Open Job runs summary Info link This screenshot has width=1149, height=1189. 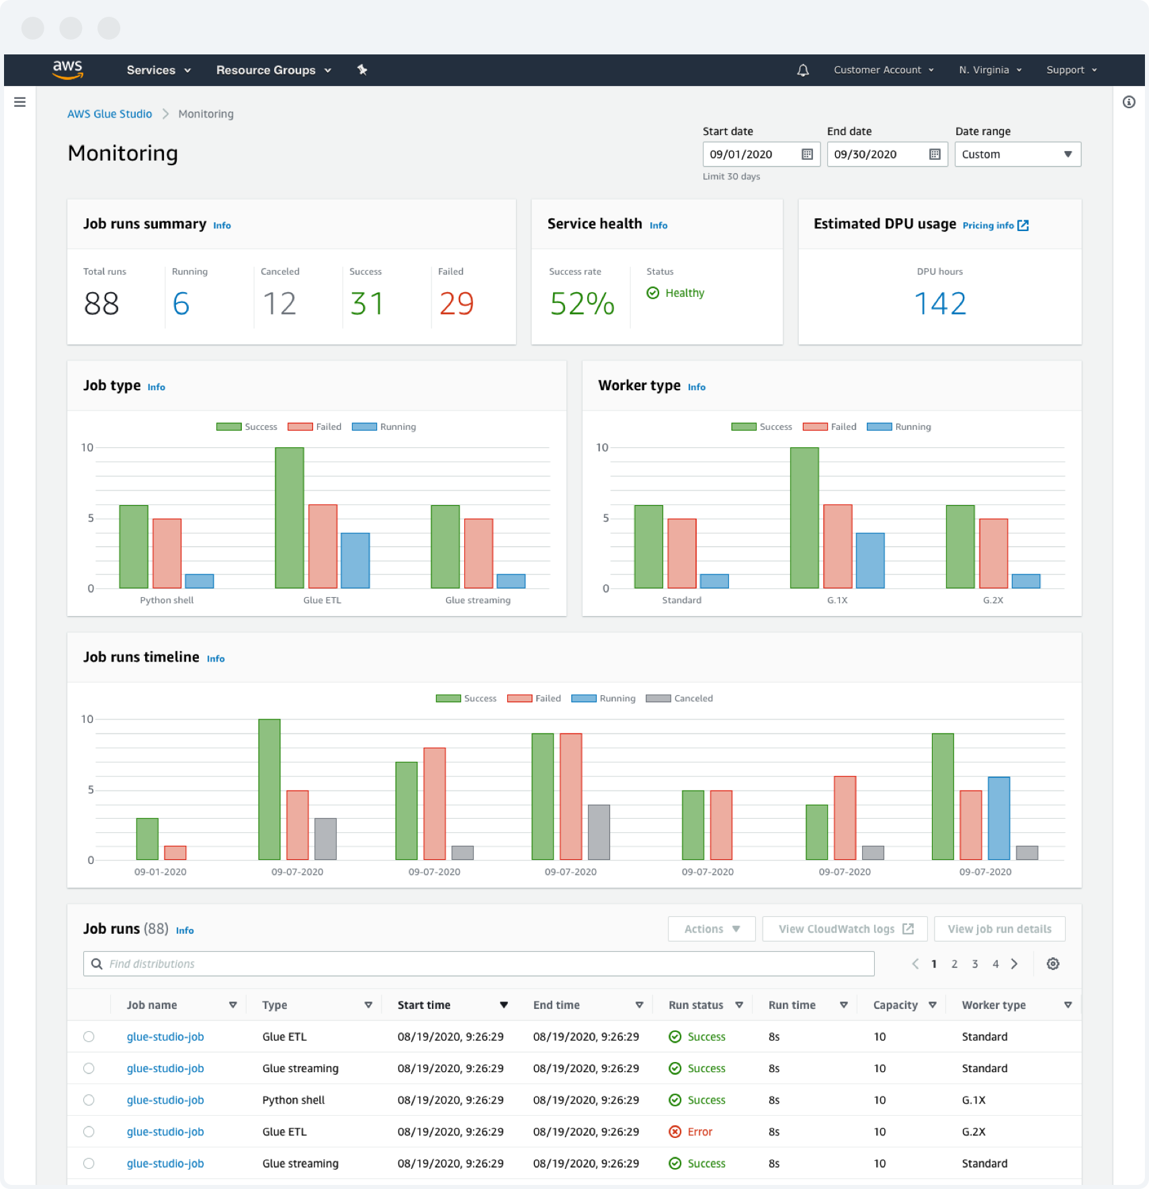(x=222, y=226)
